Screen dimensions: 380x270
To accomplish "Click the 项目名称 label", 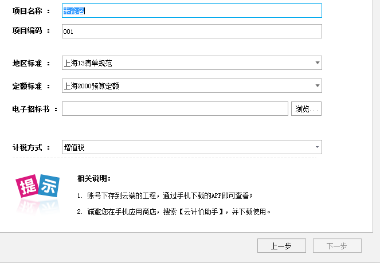I will (x=28, y=11).
